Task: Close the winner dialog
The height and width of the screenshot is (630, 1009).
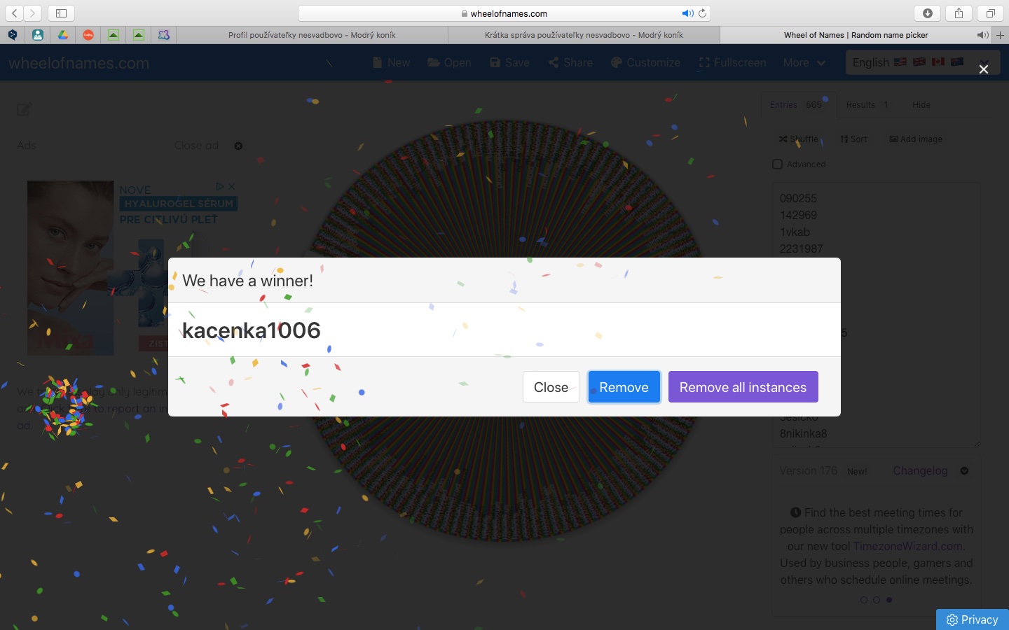Action: (x=551, y=387)
